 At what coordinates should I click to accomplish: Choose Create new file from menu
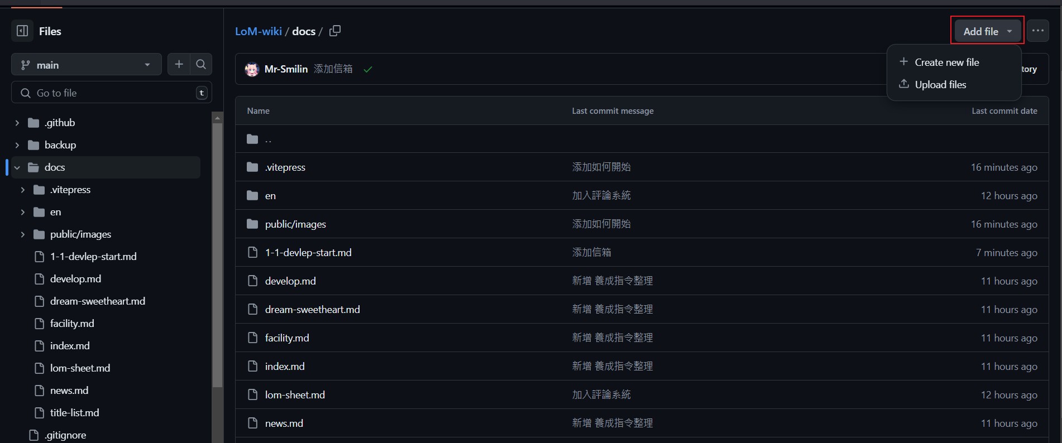[x=946, y=62]
